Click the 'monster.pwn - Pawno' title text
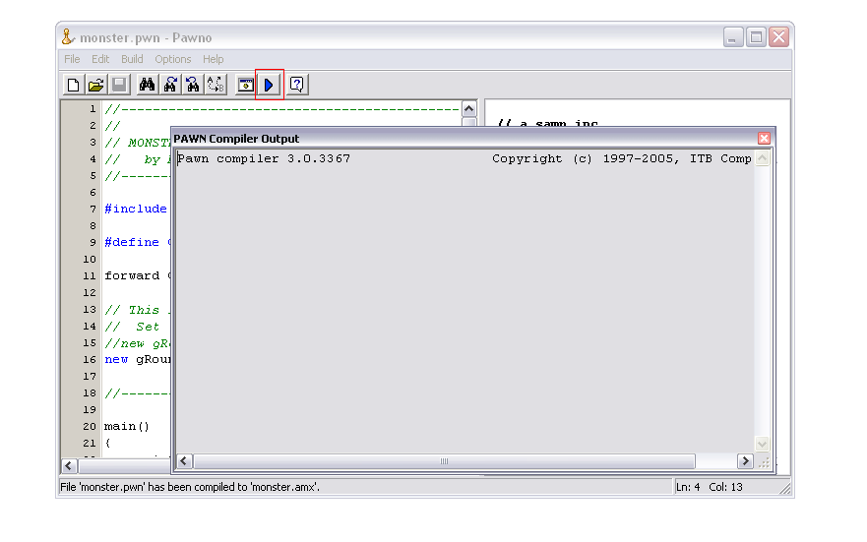The height and width of the screenshot is (542, 867). [146, 37]
